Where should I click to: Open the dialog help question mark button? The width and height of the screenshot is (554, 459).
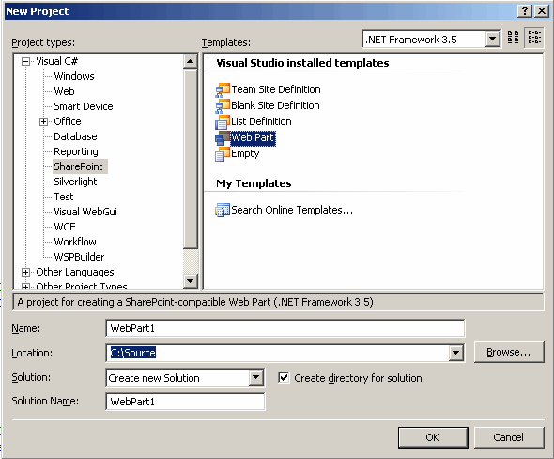click(x=525, y=11)
